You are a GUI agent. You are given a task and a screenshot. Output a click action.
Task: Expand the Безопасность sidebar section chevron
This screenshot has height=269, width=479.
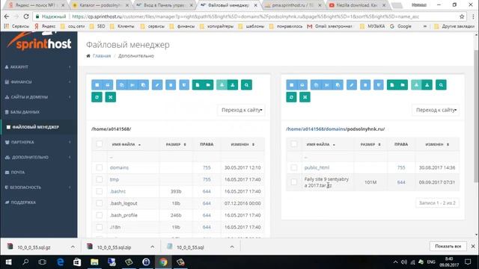70,188
